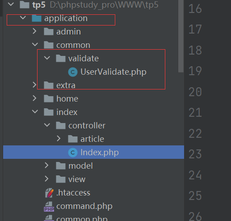The image size is (231, 221).
Task: Select the index module folder
Action: (67, 112)
